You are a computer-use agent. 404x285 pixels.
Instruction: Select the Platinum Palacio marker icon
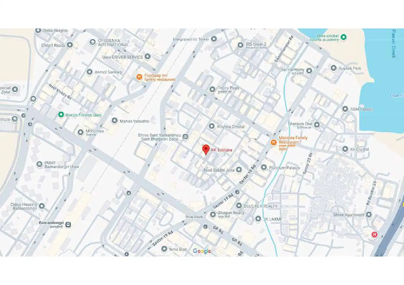tap(264, 167)
